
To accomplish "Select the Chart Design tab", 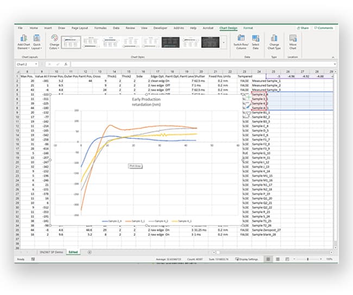I will pyautogui.click(x=228, y=28).
